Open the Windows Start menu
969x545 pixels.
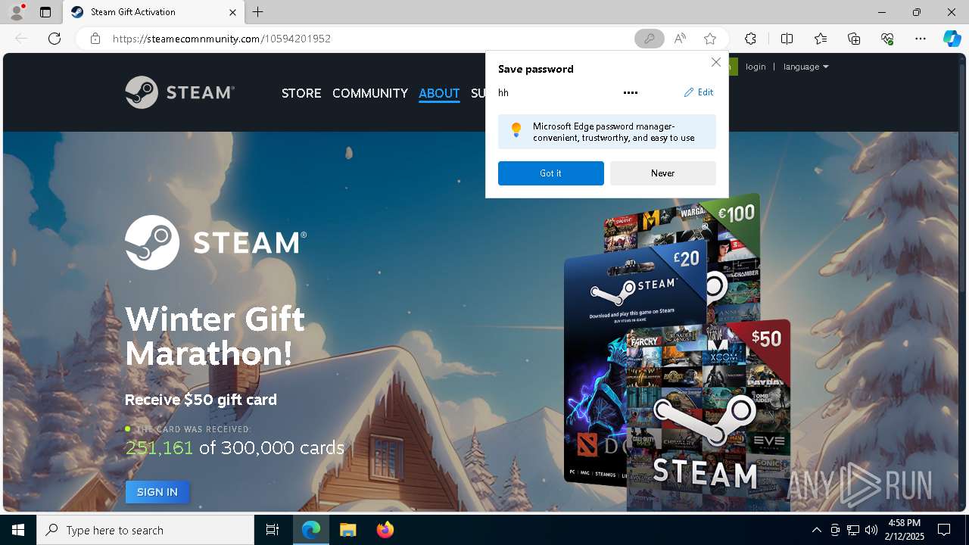[x=18, y=530]
